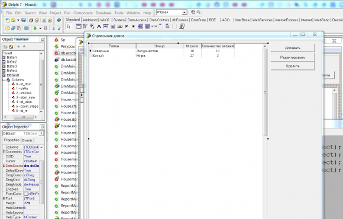Click the FixedColor swatch in Object Inspector

click(26, 194)
